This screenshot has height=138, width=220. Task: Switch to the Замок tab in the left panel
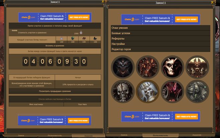coord(20,136)
